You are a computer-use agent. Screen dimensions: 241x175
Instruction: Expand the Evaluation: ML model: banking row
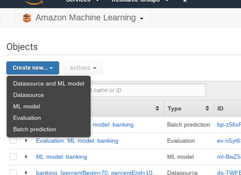(x=26, y=141)
